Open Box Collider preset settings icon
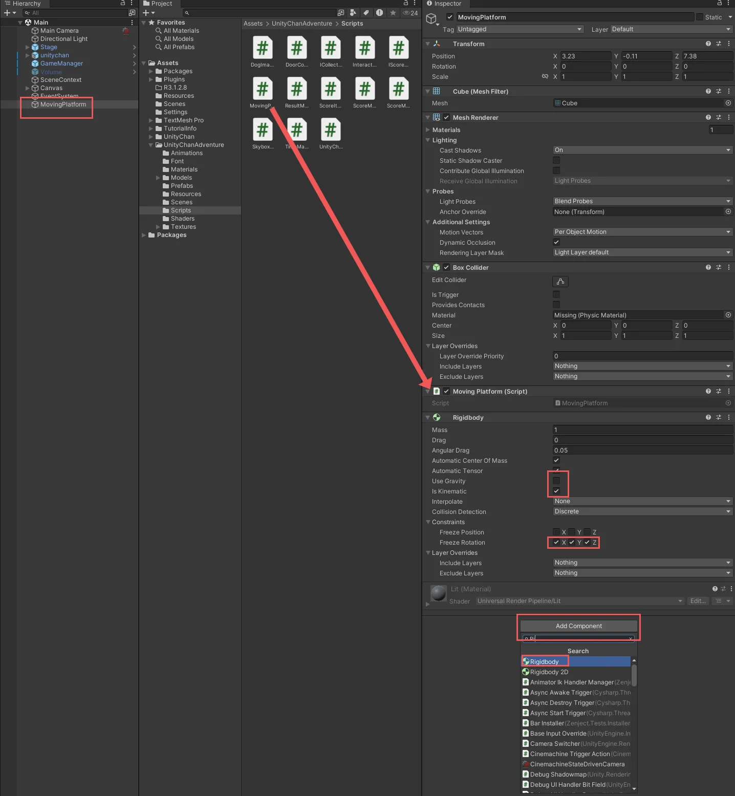 pos(718,268)
